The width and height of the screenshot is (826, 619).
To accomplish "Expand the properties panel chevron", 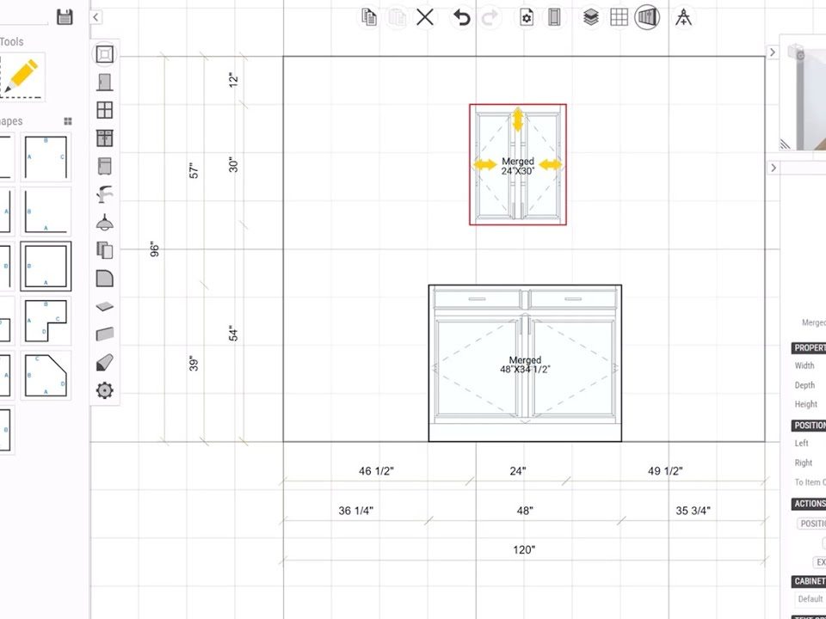I will [772, 168].
